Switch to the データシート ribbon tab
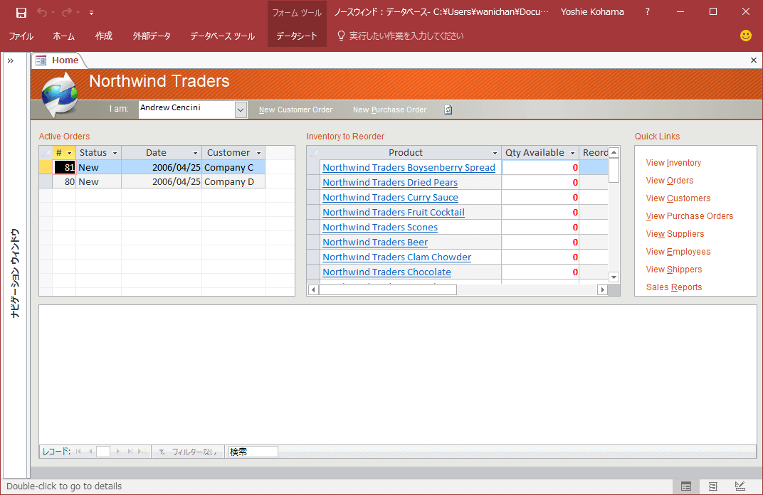The height and width of the screenshot is (495, 763). tap(297, 36)
